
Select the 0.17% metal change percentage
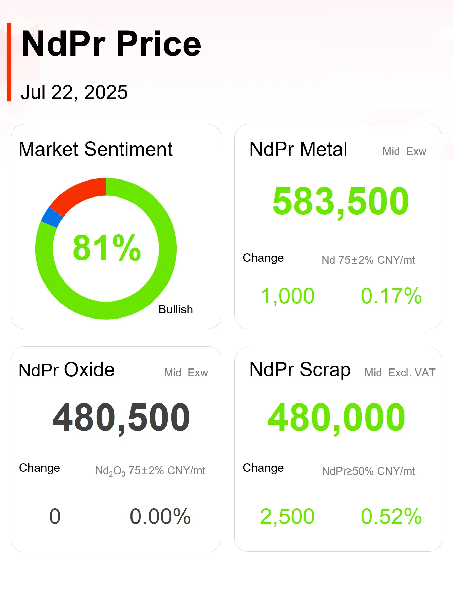(391, 296)
